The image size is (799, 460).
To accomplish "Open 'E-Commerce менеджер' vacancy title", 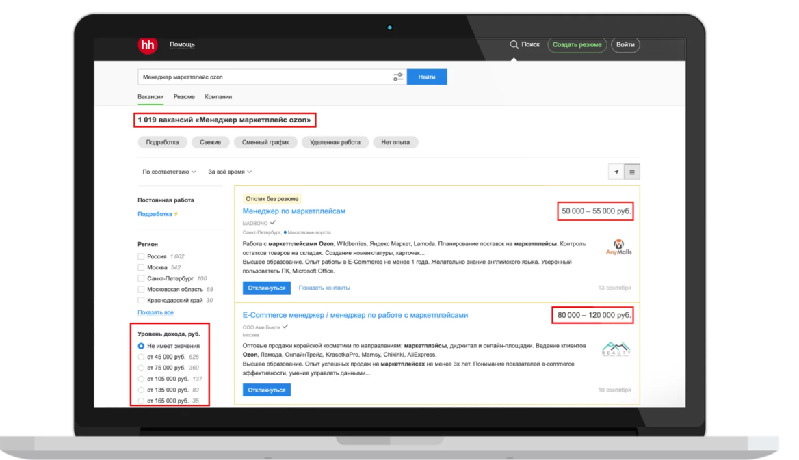I will [x=355, y=315].
